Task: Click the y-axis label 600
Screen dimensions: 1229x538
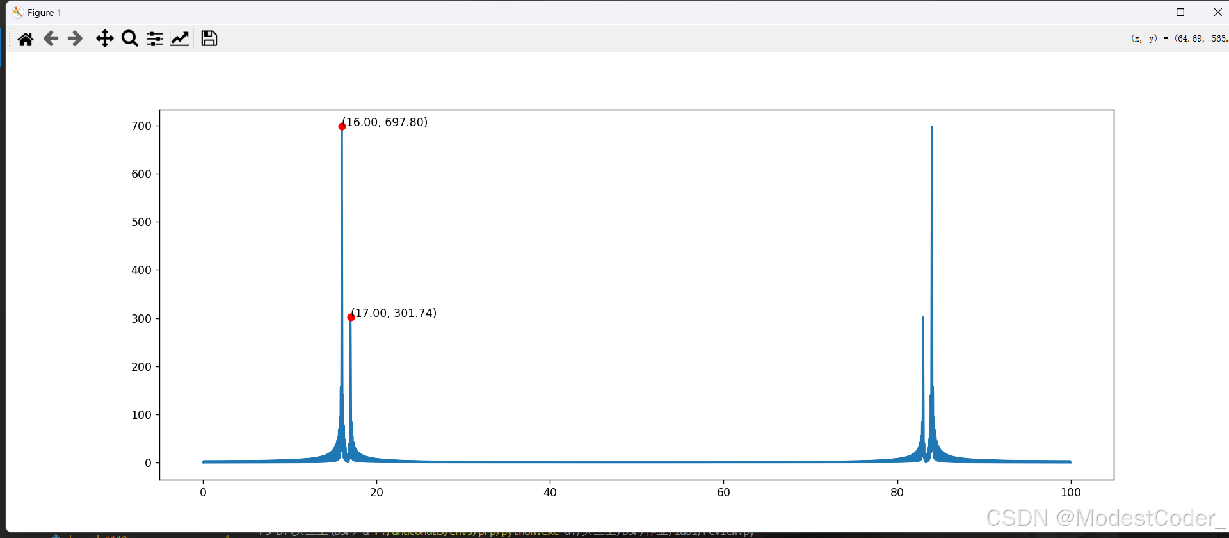Action: (x=141, y=174)
